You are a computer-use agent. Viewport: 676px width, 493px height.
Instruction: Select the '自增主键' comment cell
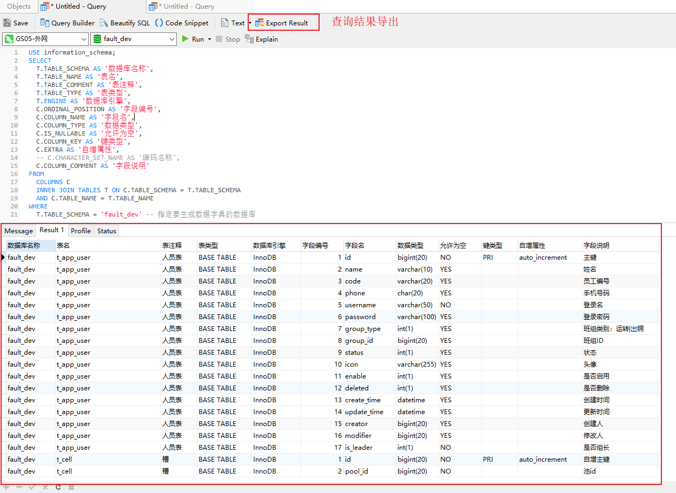[620, 459]
